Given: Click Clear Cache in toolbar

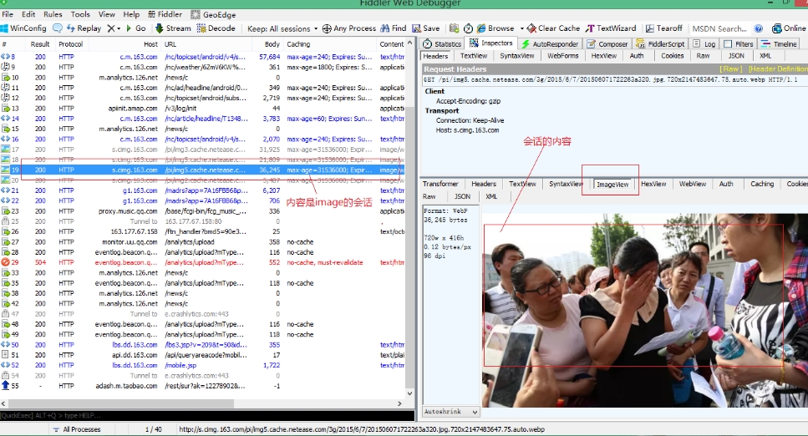Looking at the screenshot, I should 552,28.
